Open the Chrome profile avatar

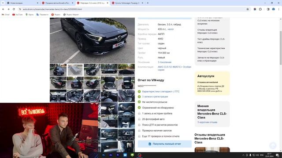[x=273, y=9]
